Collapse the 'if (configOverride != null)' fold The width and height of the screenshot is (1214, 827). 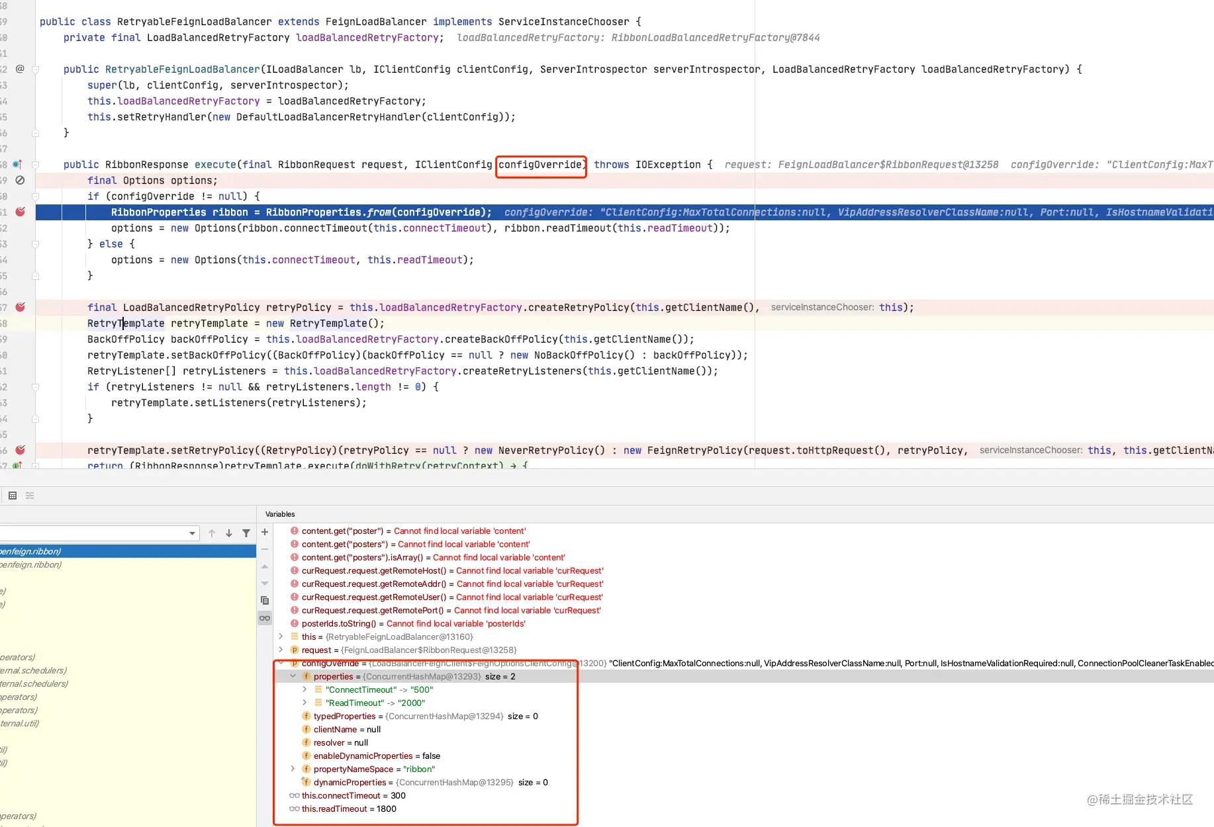click(36, 196)
